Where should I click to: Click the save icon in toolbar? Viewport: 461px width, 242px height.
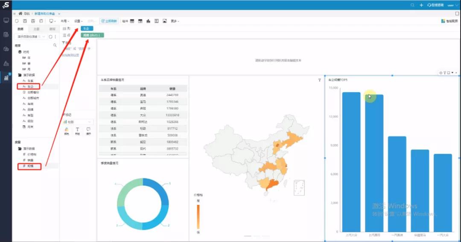tap(25, 21)
